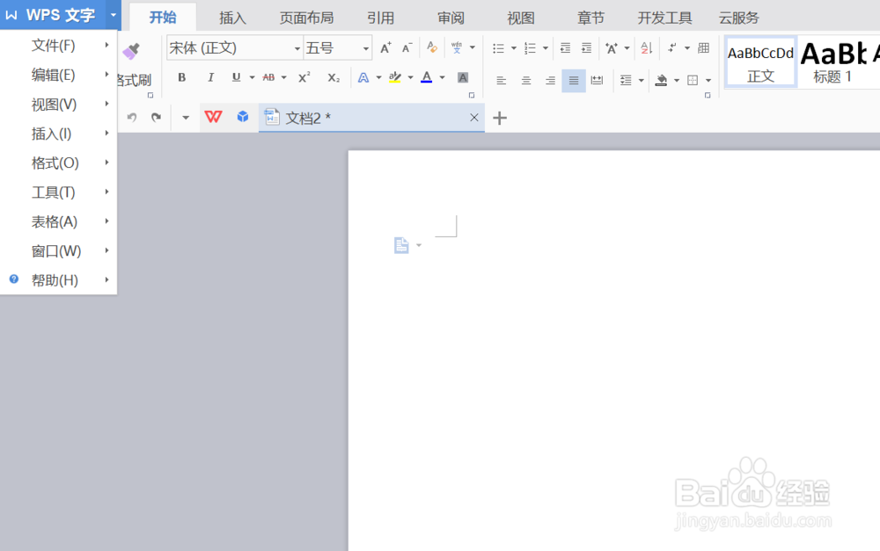The height and width of the screenshot is (551, 880).
Task: Open the sort tool with A-Z icon
Action: coord(646,48)
